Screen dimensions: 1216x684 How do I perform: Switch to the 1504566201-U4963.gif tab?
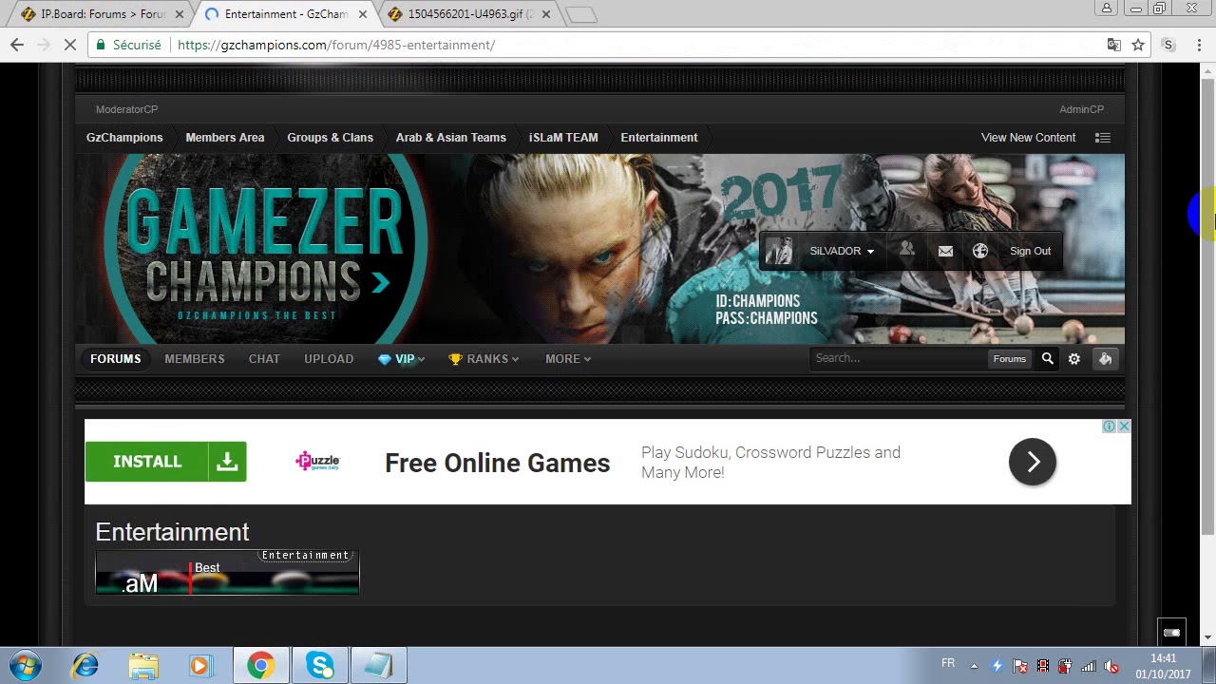pos(469,14)
